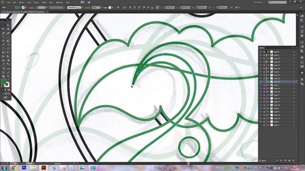
Task: Toggle constrain width and height proportions link
Action: [210, 8]
